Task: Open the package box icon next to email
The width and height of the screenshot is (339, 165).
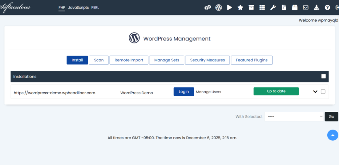Action: point(295,8)
